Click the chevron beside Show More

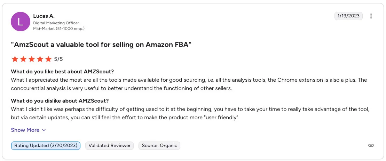pos(44,130)
